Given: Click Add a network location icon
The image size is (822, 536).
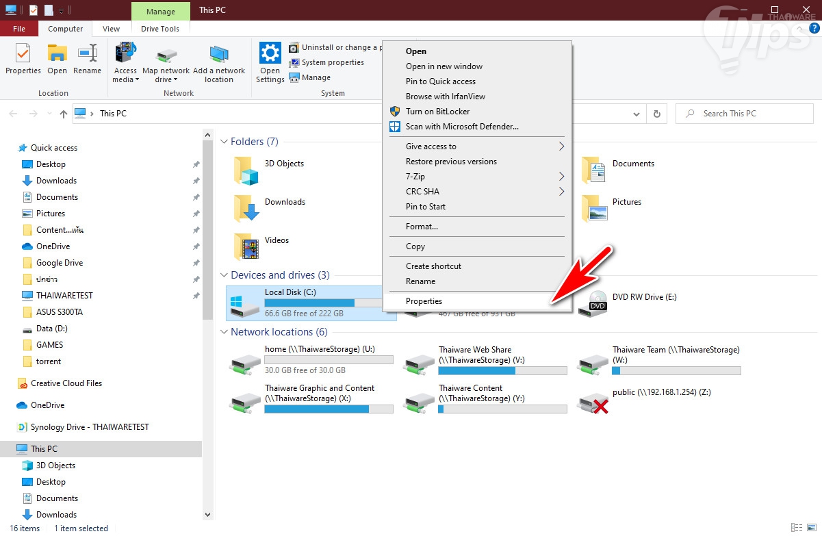Looking at the screenshot, I should tap(219, 63).
